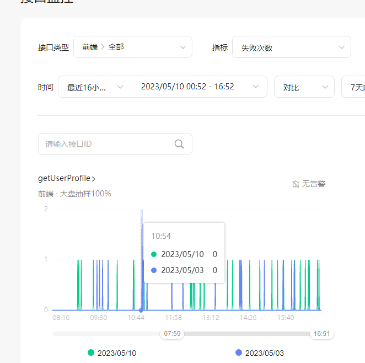
Task: Open the 最近16小... time range dropdown
Action: click(95, 87)
